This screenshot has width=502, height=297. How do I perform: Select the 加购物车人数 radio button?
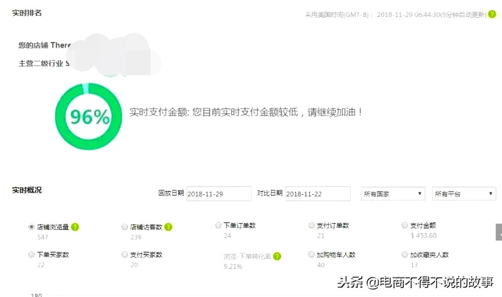tap(311, 254)
